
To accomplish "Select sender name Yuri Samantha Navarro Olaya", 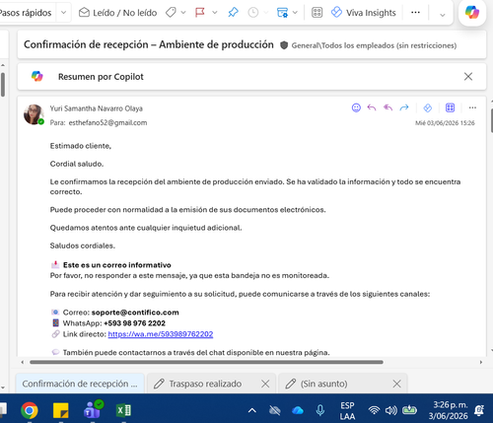I will point(97,108).
